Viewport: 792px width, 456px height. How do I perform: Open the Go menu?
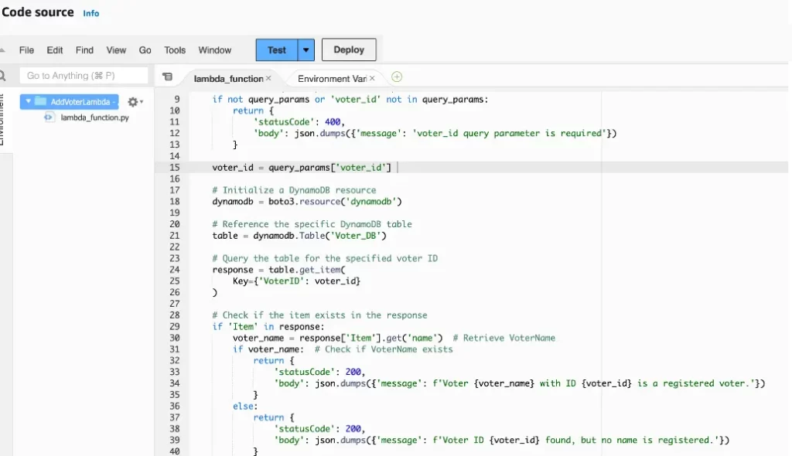click(145, 50)
